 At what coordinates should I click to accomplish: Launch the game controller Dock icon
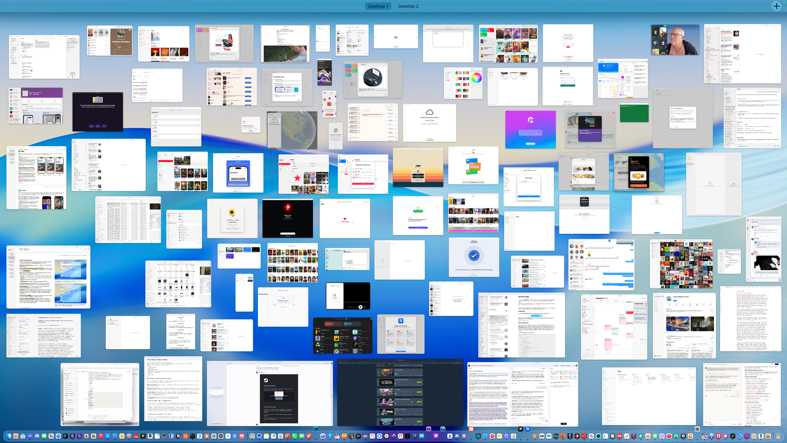422,436
